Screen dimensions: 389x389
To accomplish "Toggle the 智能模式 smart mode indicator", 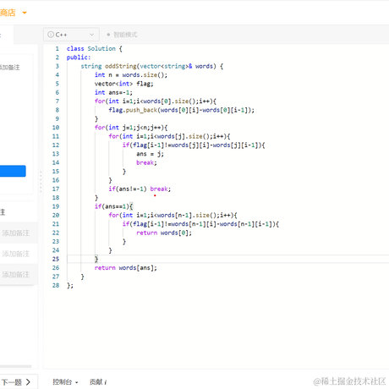I will [x=122, y=35].
